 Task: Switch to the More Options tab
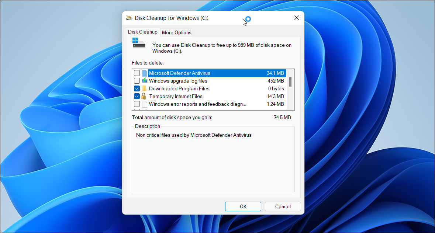(x=176, y=32)
